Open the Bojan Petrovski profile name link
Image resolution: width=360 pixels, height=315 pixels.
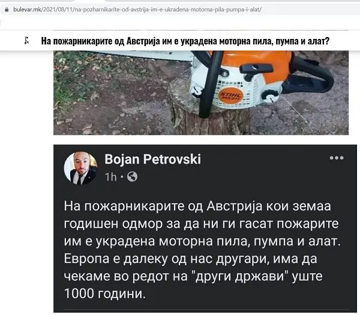152,159
